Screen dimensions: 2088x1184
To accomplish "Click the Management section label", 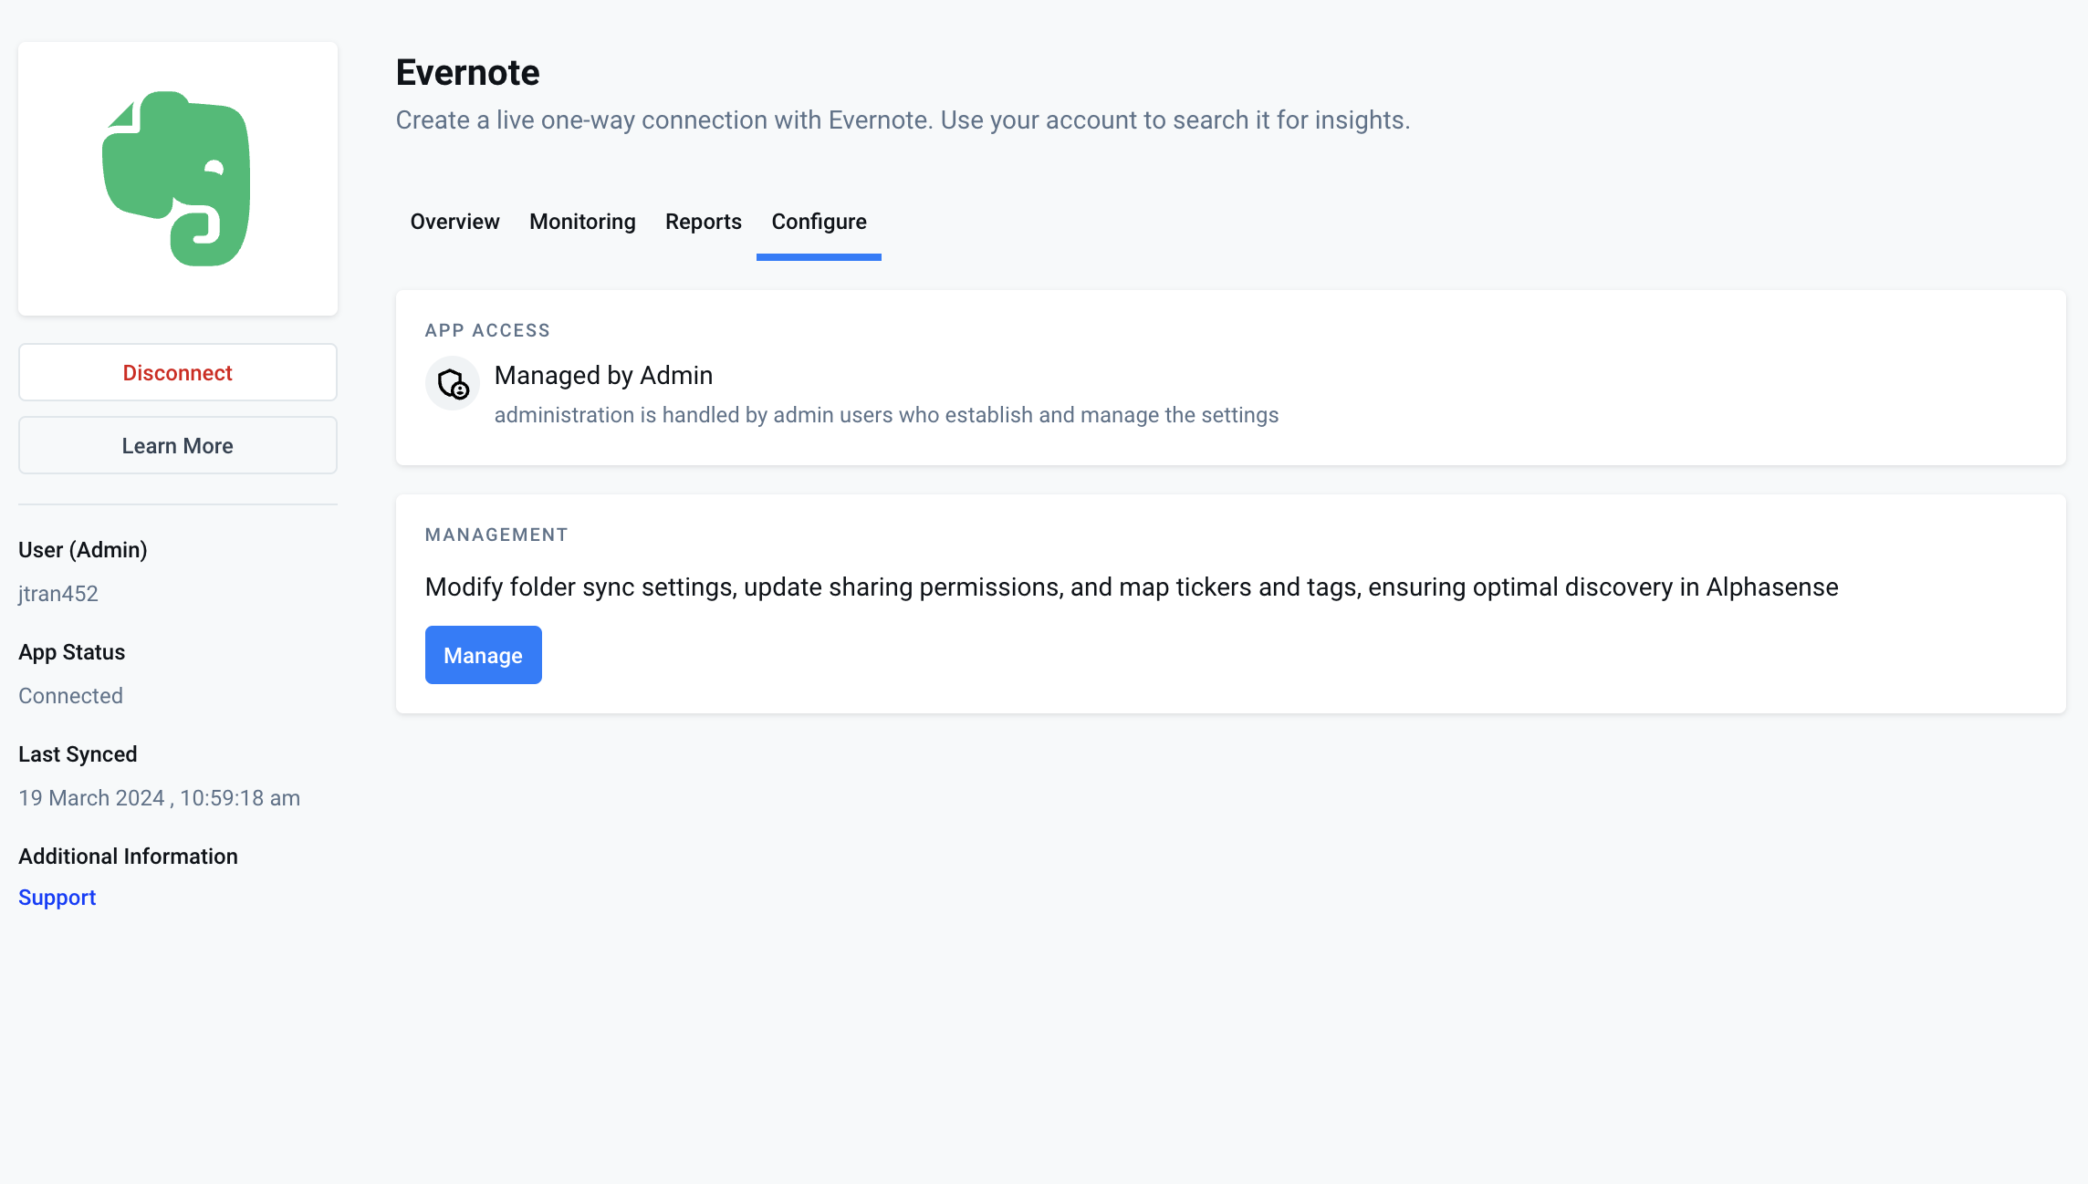I will pyautogui.click(x=496, y=535).
